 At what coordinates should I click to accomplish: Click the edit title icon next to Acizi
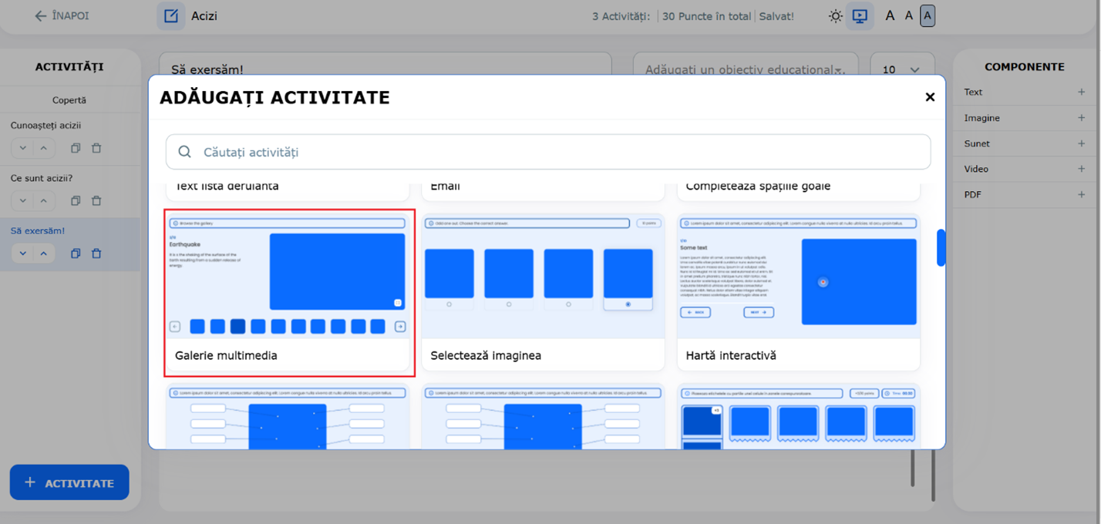click(171, 15)
